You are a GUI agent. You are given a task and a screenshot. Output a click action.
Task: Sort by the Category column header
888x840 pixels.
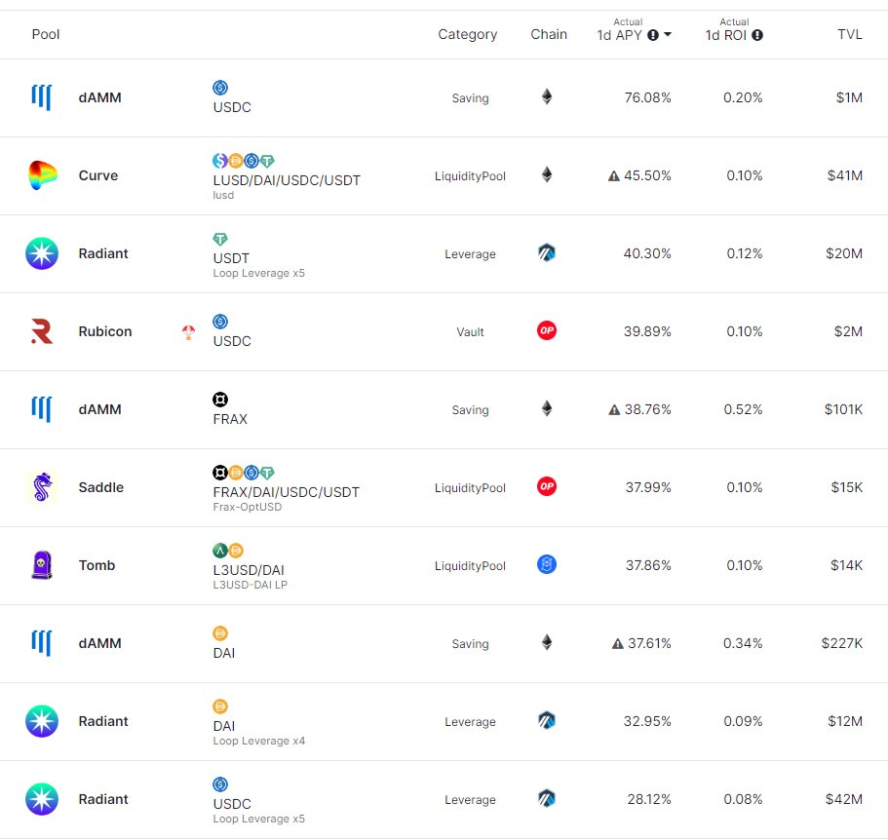pyautogui.click(x=468, y=34)
